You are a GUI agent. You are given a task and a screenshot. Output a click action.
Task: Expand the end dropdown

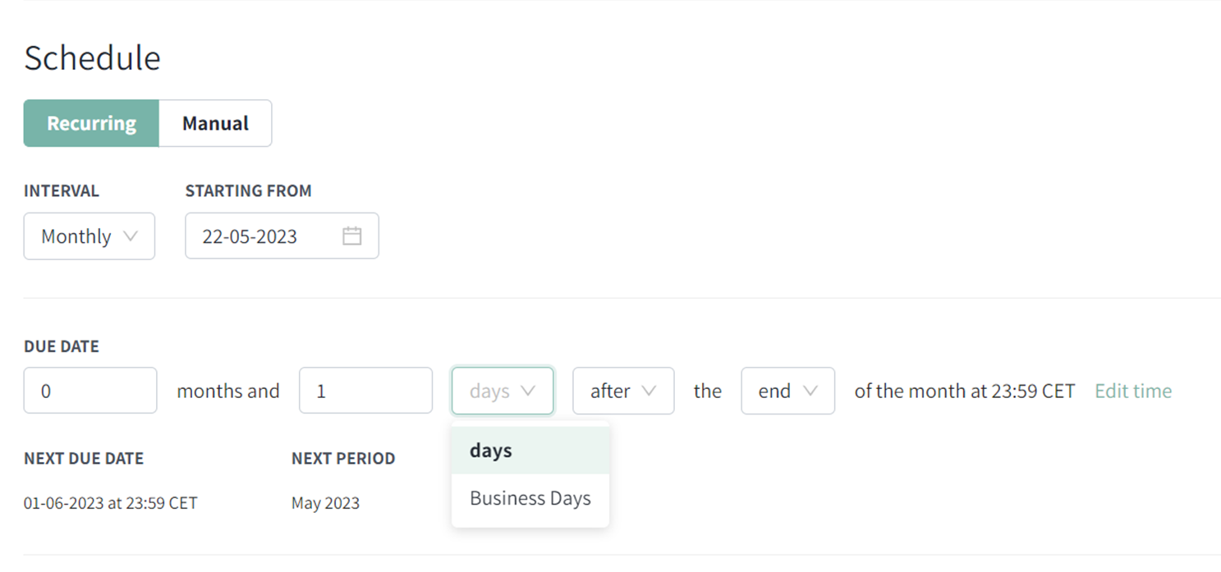point(787,391)
